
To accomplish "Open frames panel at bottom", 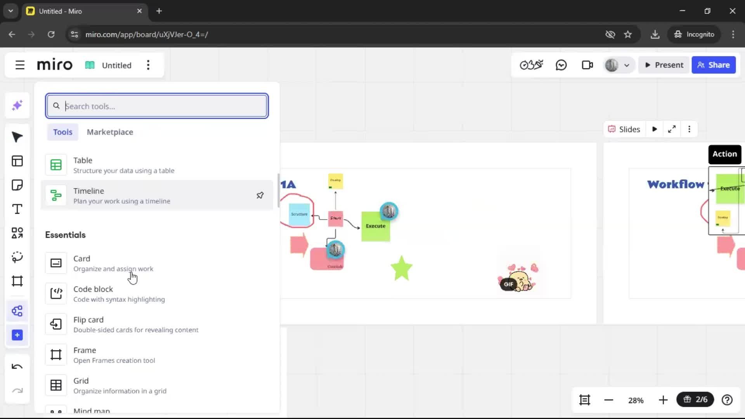I will click(585, 400).
